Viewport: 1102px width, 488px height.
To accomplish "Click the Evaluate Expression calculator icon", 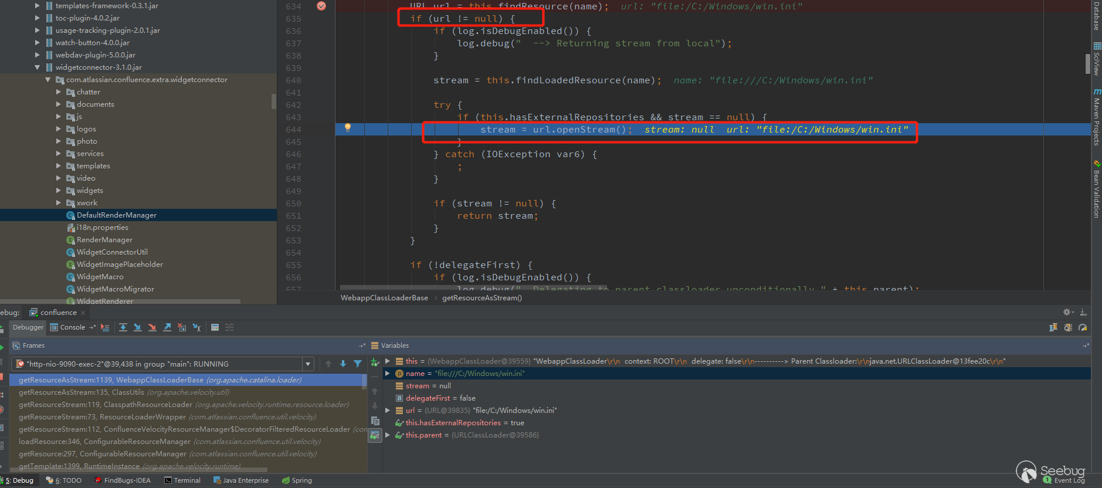I will pos(215,327).
